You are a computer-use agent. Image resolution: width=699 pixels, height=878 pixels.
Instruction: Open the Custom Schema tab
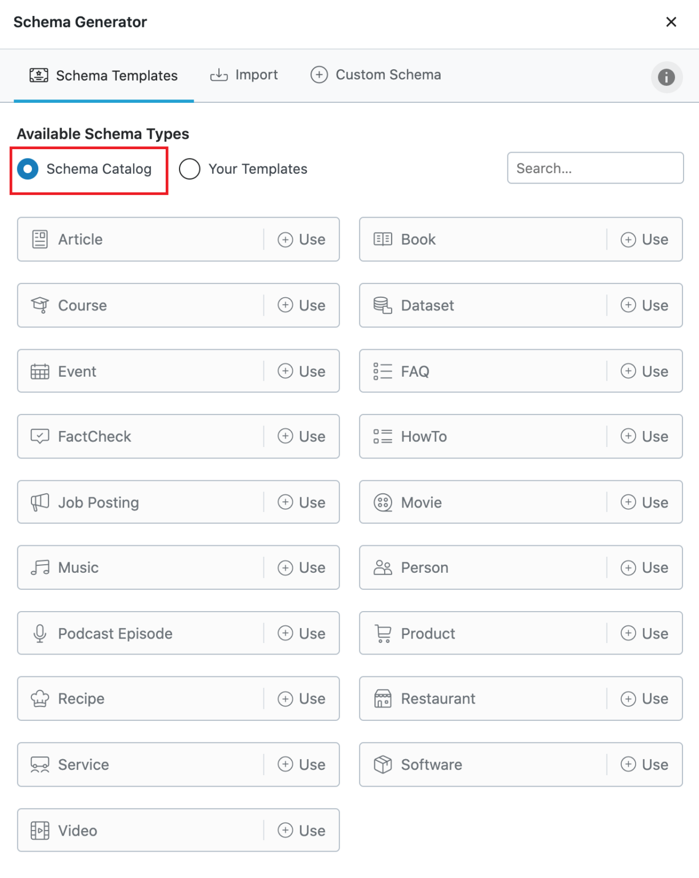click(376, 75)
